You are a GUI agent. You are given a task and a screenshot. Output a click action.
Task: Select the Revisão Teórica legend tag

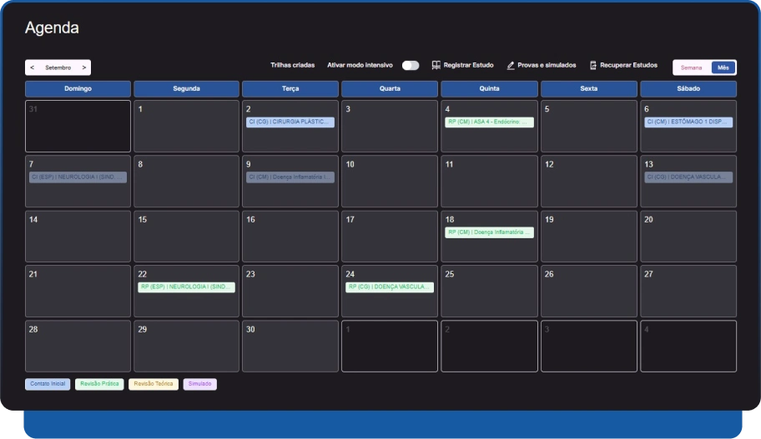(154, 384)
